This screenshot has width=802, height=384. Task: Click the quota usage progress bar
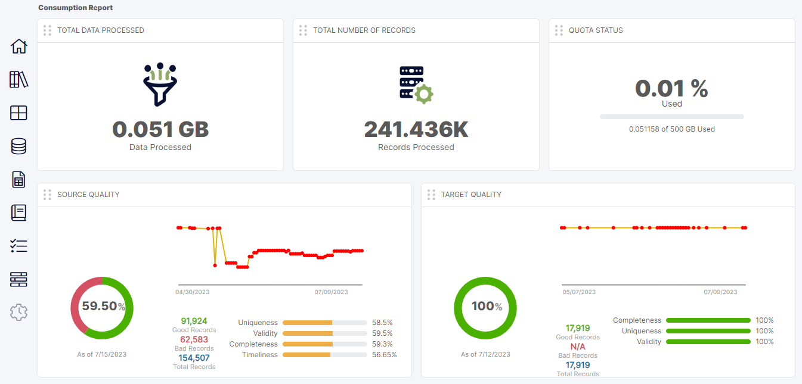click(671, 117)
